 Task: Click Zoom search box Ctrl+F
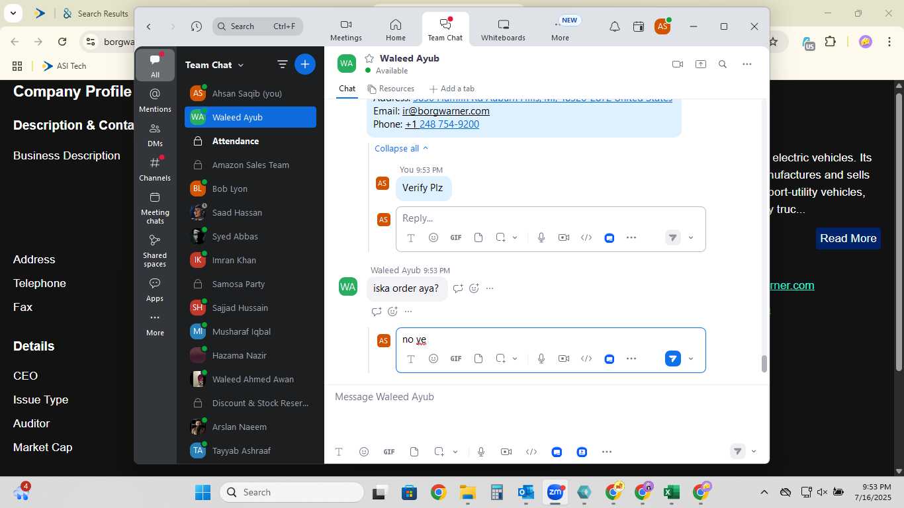257,26
